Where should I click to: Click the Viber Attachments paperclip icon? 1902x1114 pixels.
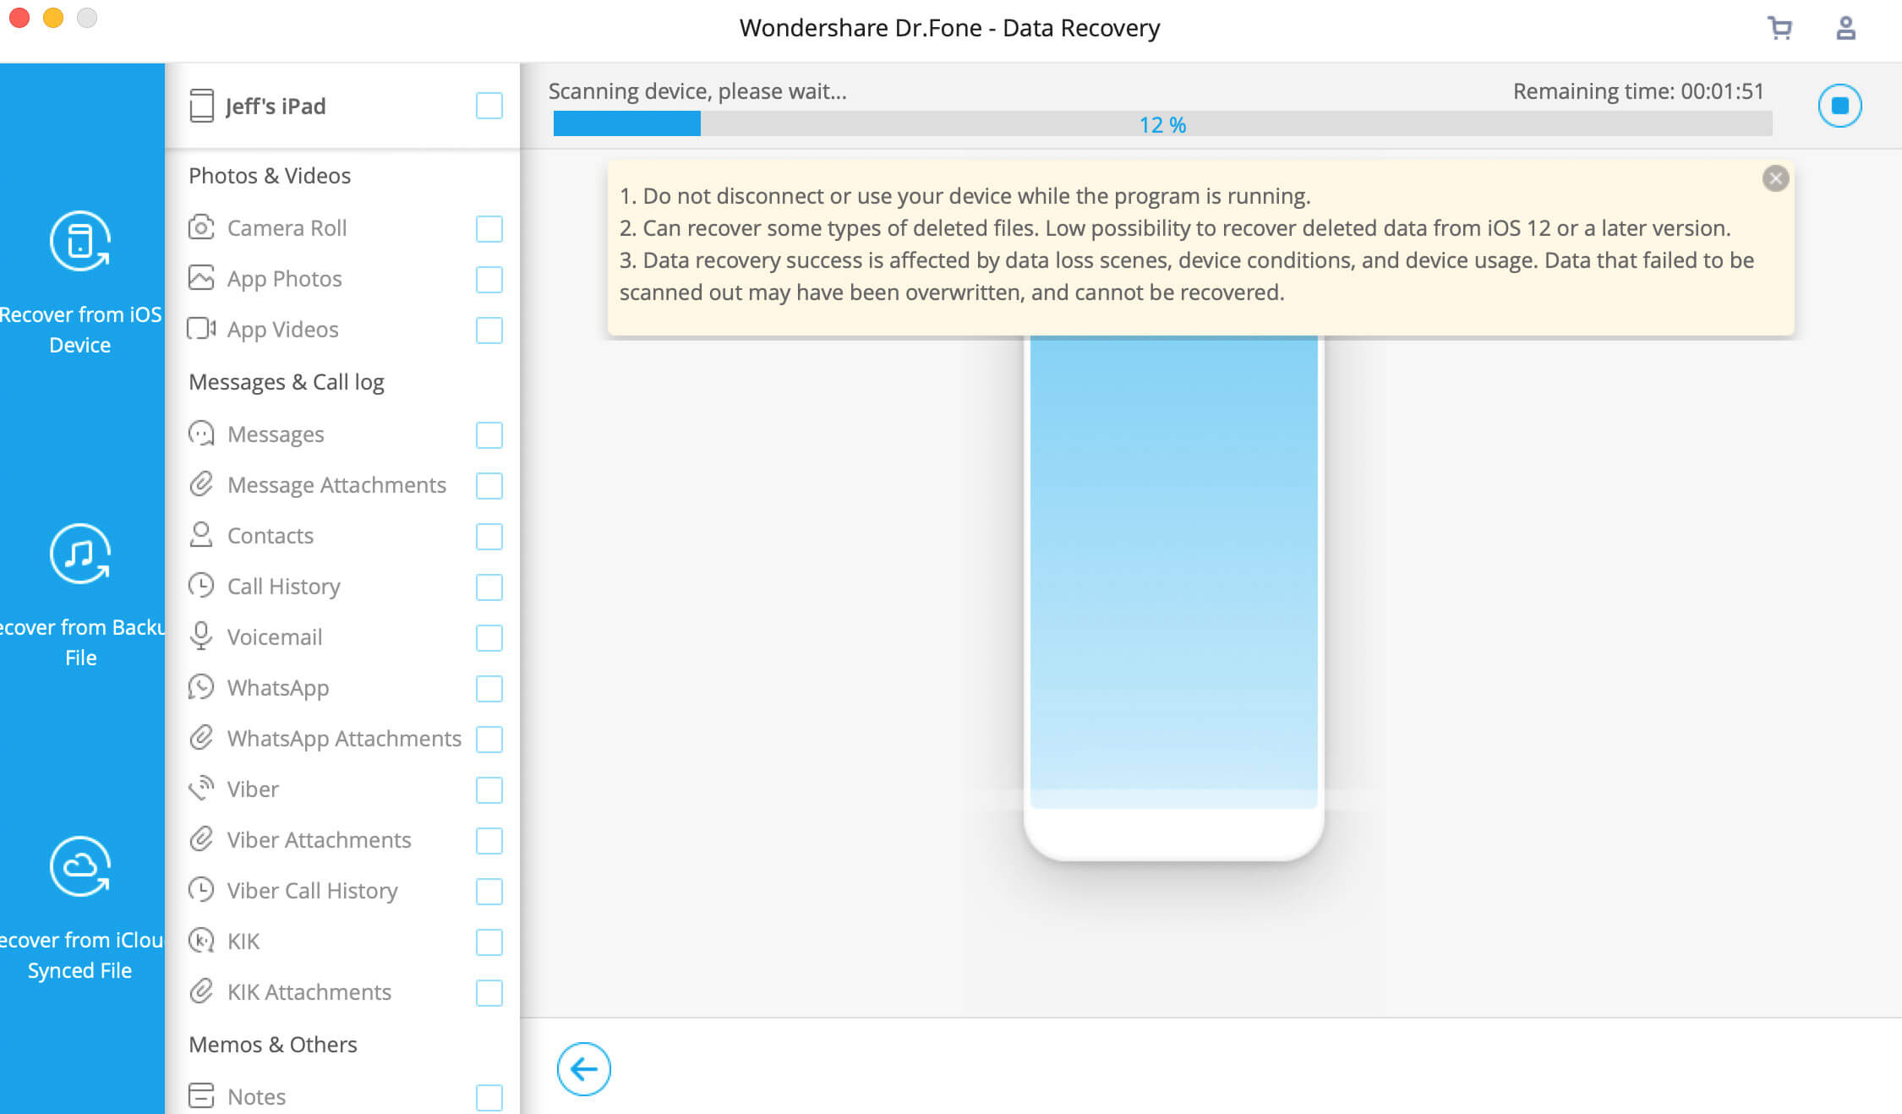[201, 839]
